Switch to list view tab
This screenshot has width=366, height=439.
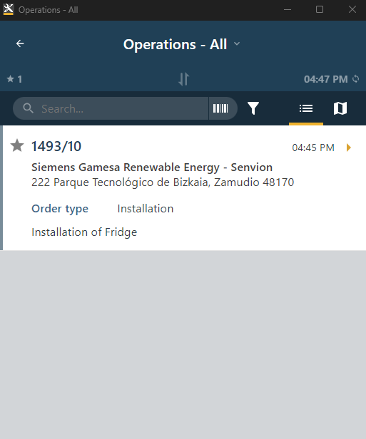point(306,108)
